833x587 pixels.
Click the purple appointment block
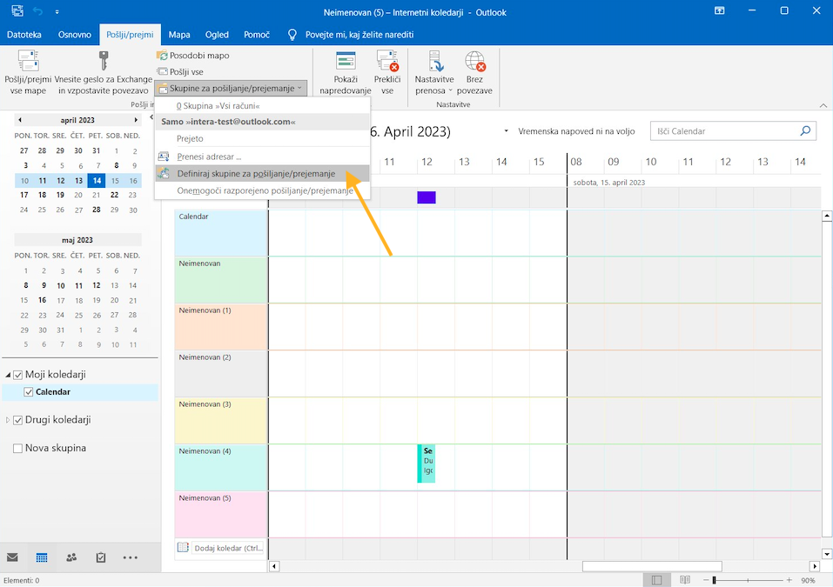pos(426,197)
